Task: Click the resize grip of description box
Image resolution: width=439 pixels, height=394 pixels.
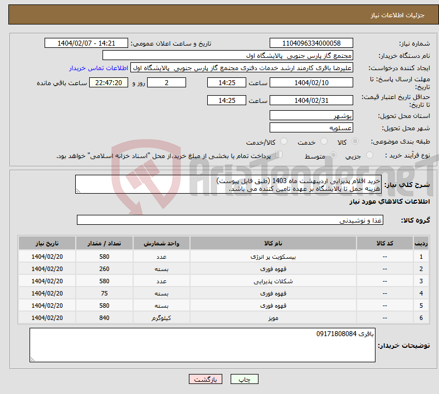Action: (78, 191)
